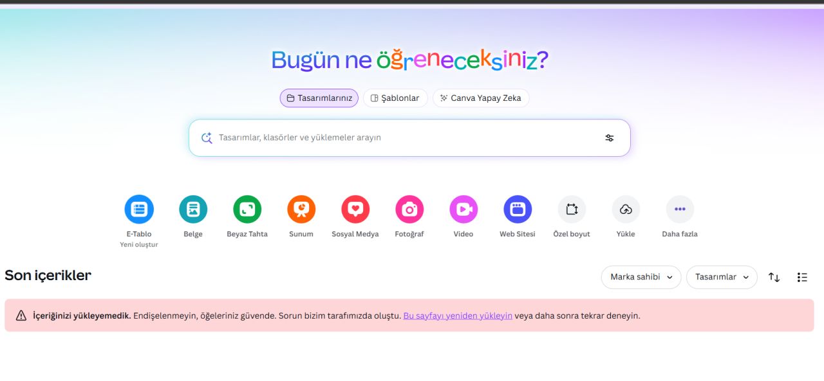
Task: Click the Yükle cloud upload icon
Action: pos(626,209)
